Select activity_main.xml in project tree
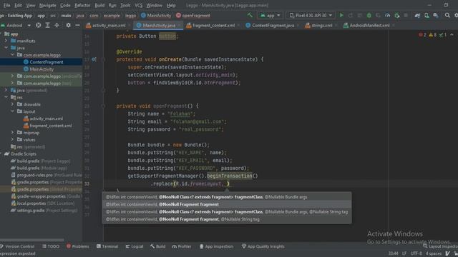Image resolution: width=458 pixels, height=257 pixels. (x=46, y=119)
